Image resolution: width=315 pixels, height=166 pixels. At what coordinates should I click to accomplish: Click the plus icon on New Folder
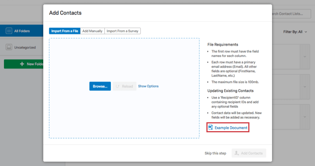click(x=22, y=64)
